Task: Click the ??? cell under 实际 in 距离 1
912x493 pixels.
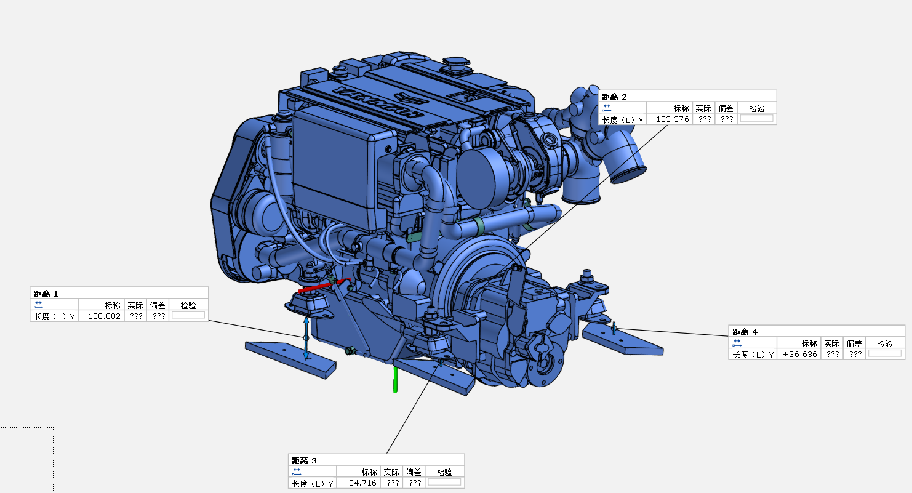Action: pos(136,316)
